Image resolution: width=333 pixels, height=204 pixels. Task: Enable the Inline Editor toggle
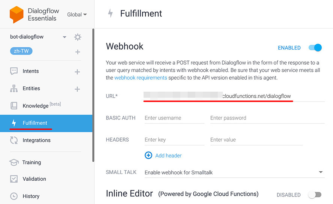pos(315,195)
